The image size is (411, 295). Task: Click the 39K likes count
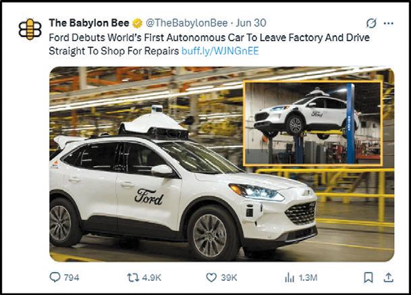[x=229, y=277]
